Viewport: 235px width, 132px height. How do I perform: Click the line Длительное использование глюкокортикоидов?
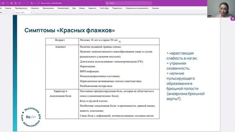[112, 62]
